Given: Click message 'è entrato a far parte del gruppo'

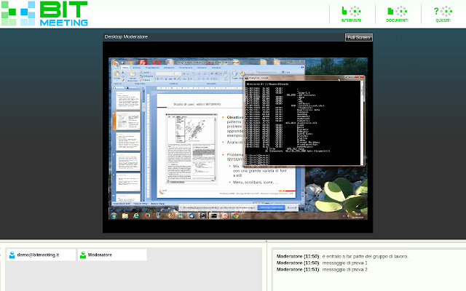Looking at the screenshot, I should point(365,256).
